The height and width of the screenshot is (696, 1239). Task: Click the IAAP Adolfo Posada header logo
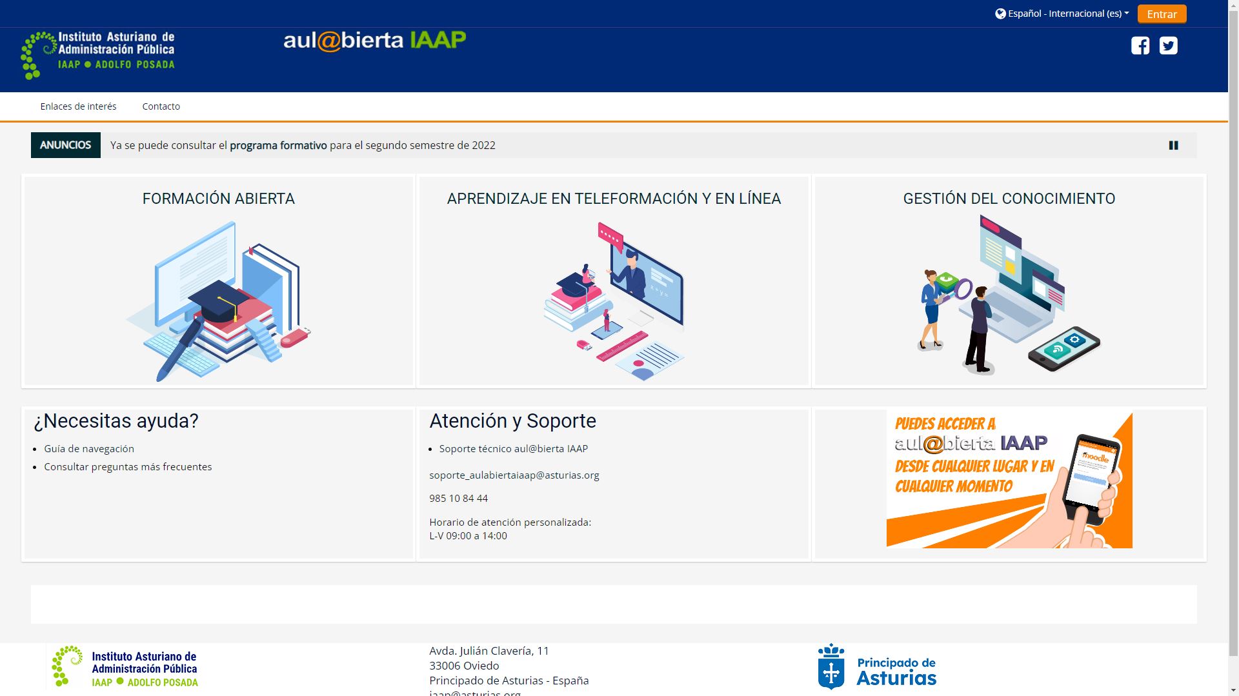point(98,55)
